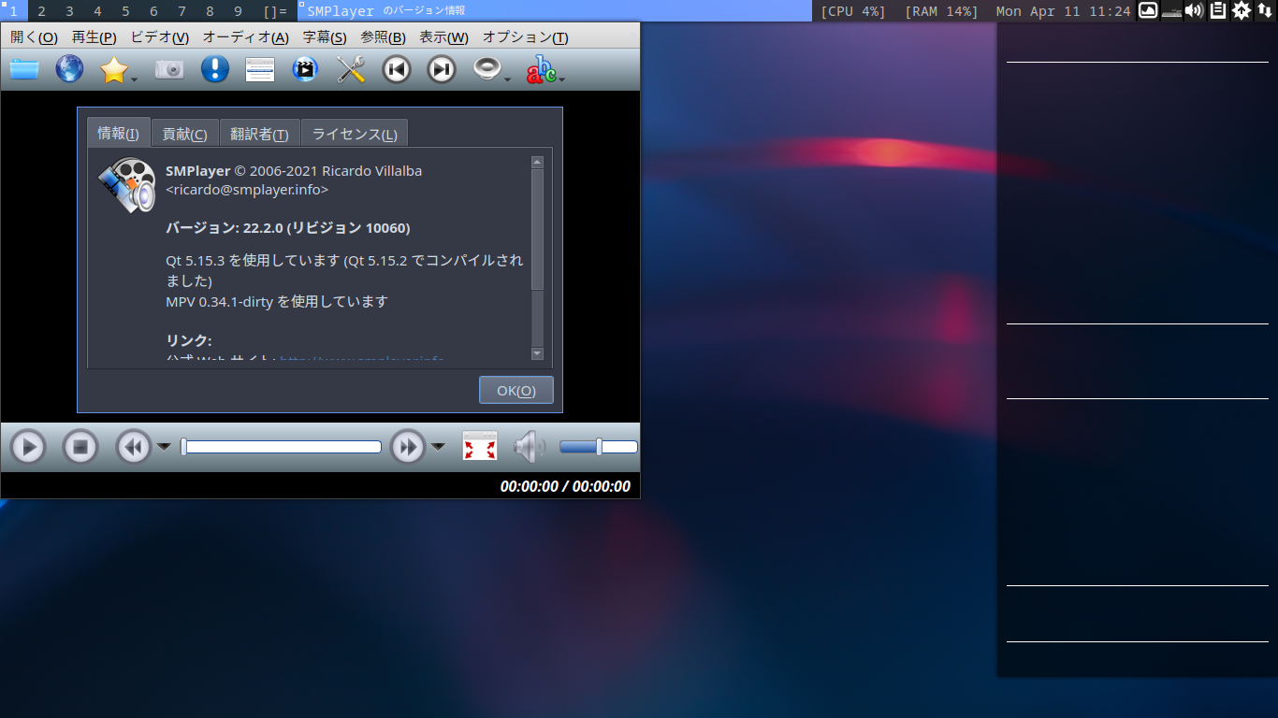Open URL with the globe icon
The image size is (1278, 718).
[69, 69]
